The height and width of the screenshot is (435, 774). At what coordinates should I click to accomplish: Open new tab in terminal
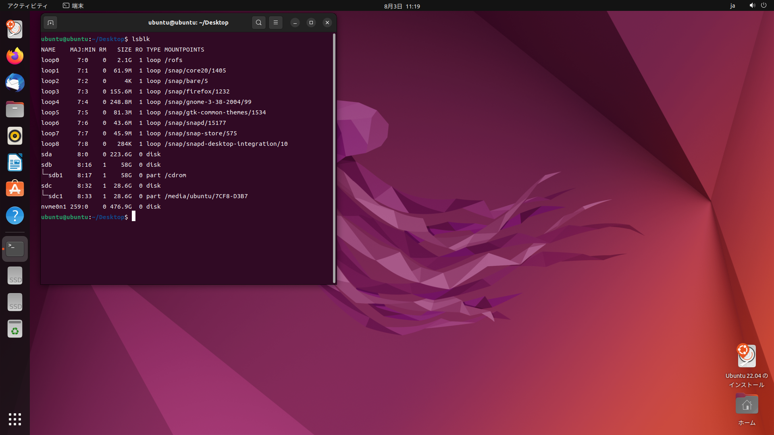50,23
